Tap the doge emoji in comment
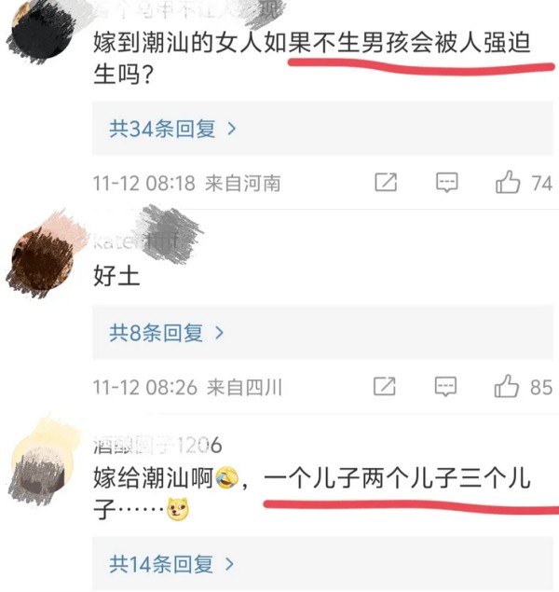The height and width of the screenshot is (592, 559). [178, 509]
